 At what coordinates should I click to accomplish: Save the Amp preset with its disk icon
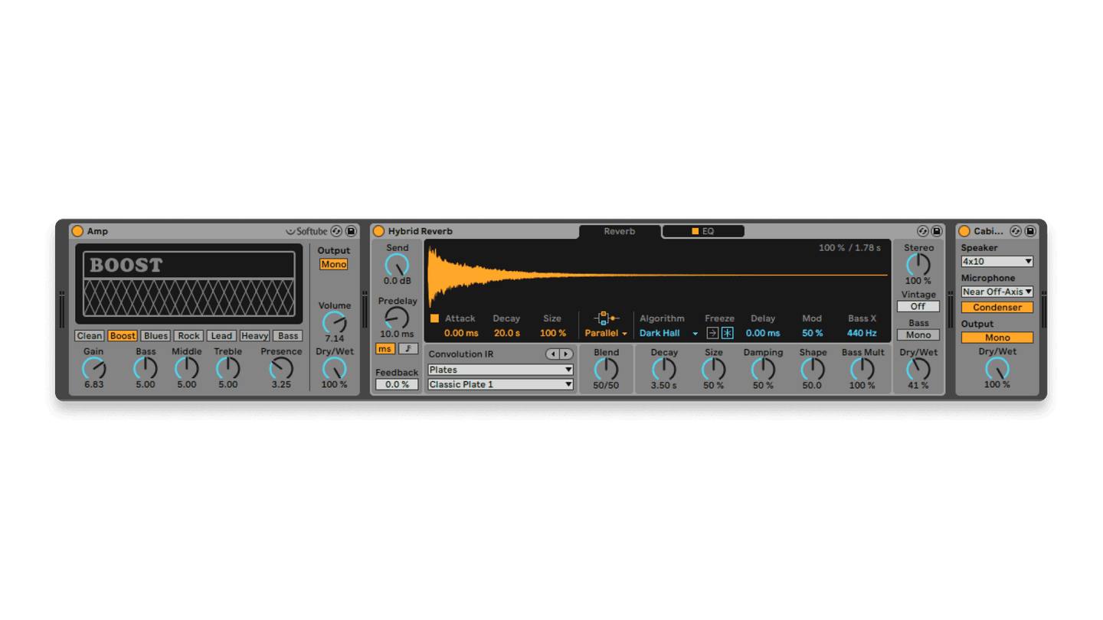point(352,230)
